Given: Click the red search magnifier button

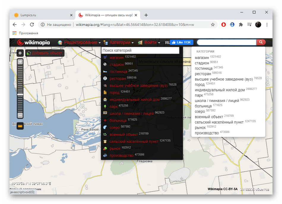Looking at the screenshot, I should tap(261, 42).
